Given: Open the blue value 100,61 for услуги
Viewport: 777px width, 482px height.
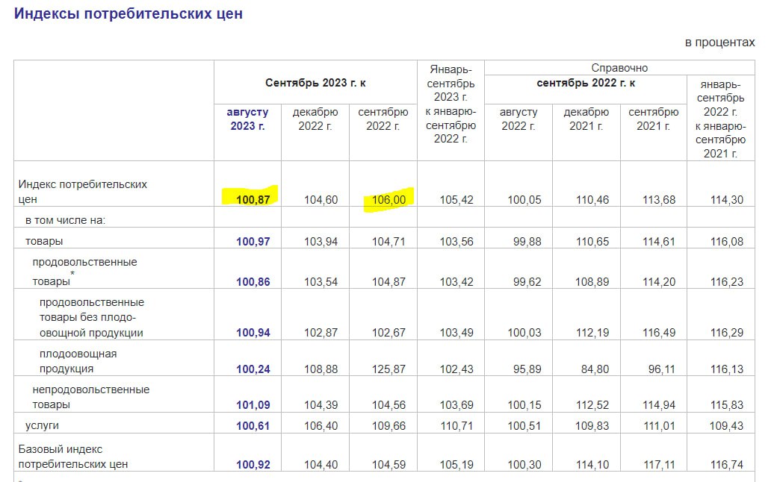Looking at the screenshot, I should coord(253,425).
